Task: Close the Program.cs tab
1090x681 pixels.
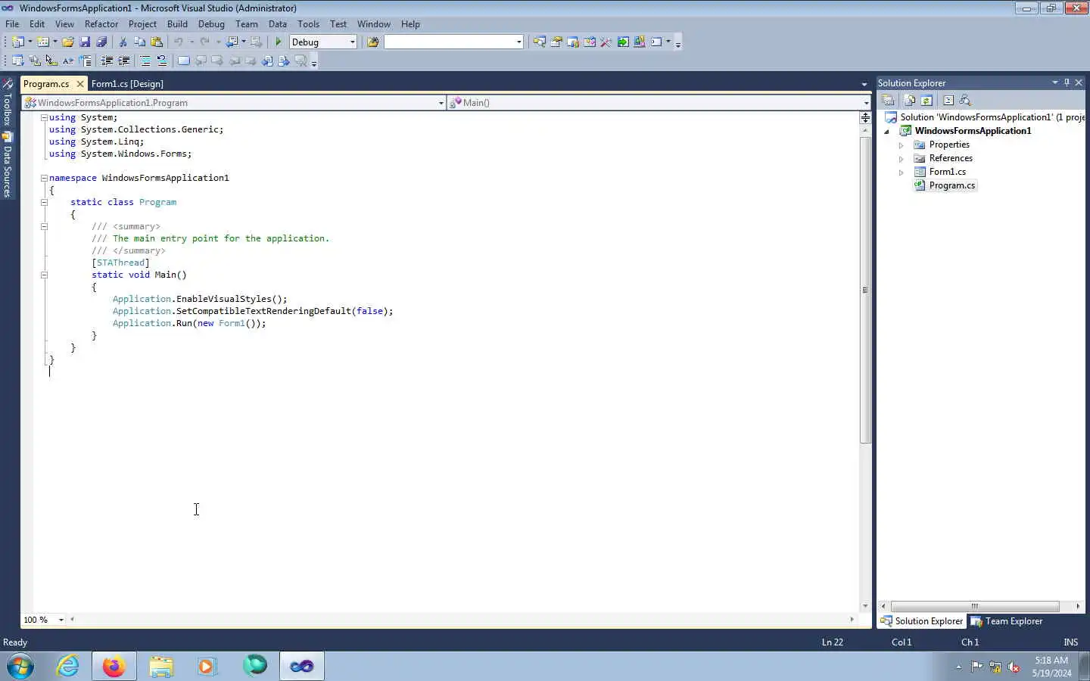Action: point(79,84)
